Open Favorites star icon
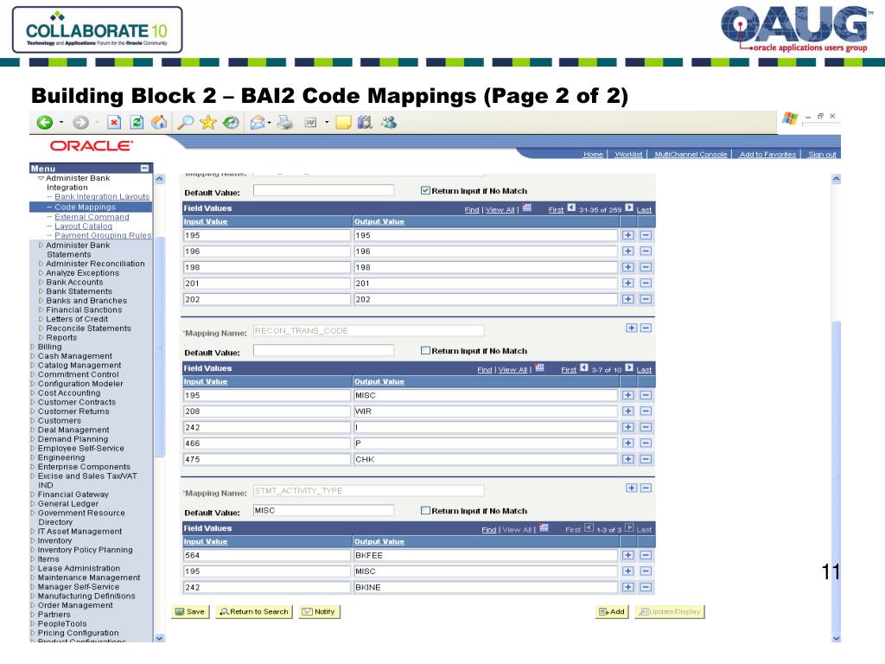The image size is (885, 664). 207,122
